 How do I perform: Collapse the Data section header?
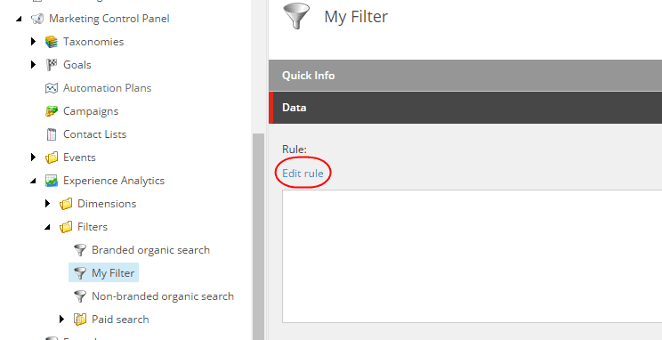(x=465, y=108)
